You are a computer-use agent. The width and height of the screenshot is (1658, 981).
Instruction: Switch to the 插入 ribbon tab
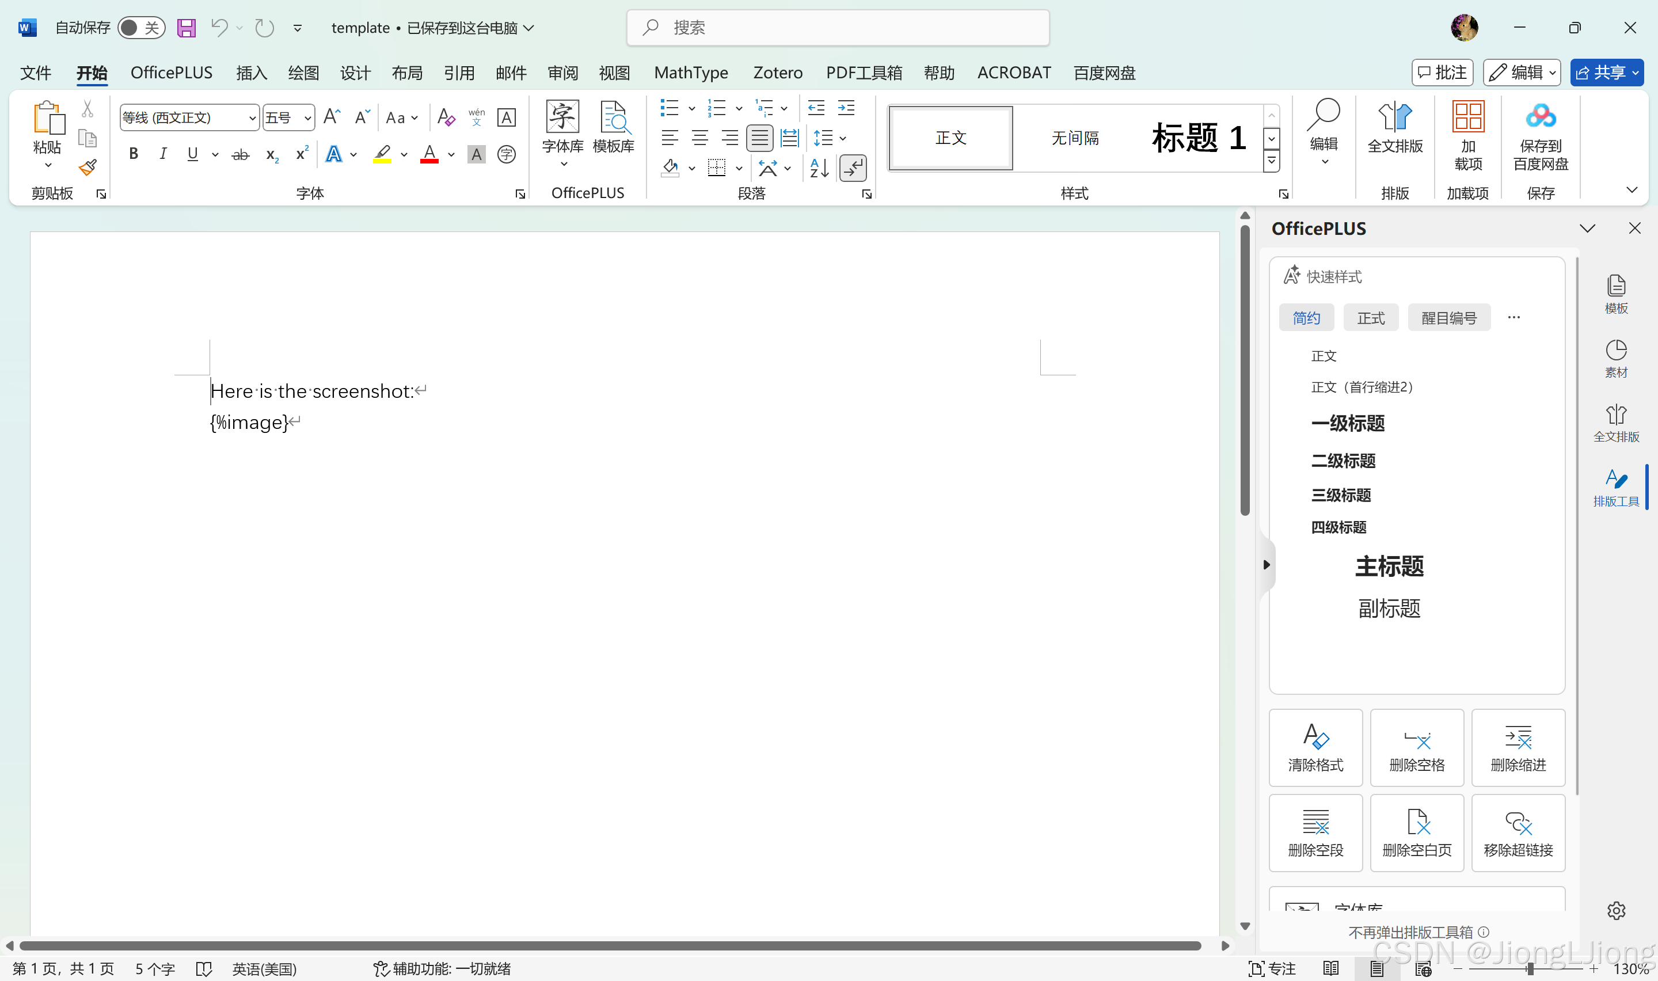[x=251, y=73]
